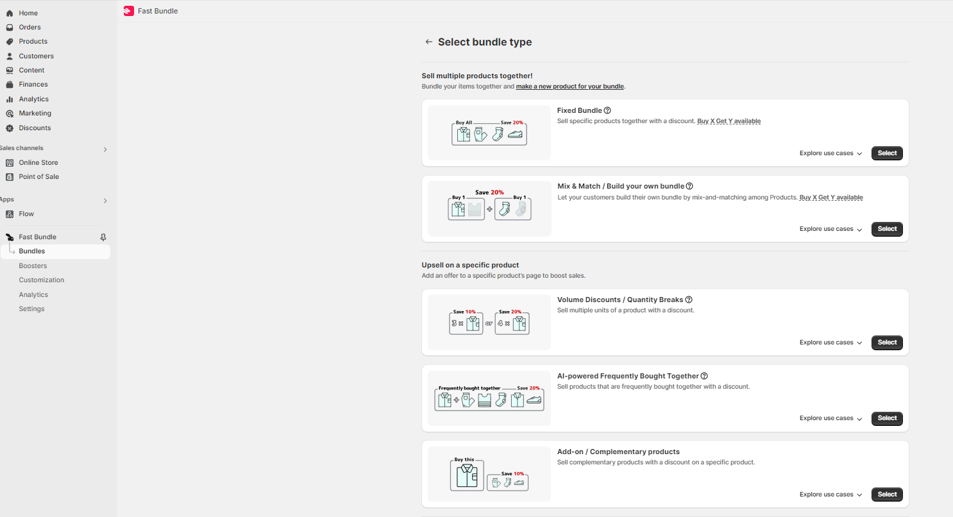The height and width of the screenshot is (517, 953).
Task: Click the back arrow beside Select bundle type
Action: 429,42
